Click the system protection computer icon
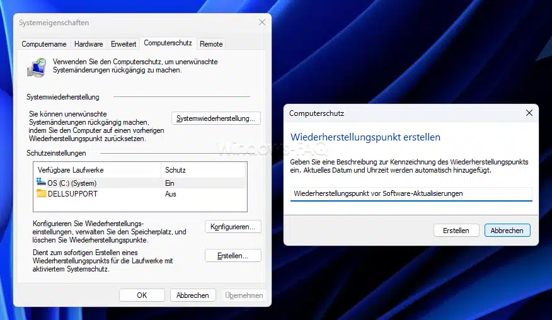 pos(37,67)
